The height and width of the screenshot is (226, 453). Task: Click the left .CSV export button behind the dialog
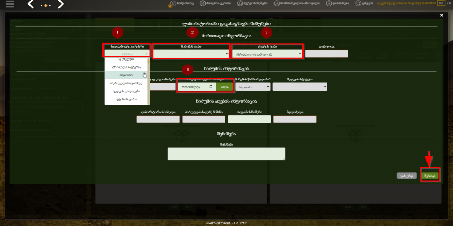[173, 207]
